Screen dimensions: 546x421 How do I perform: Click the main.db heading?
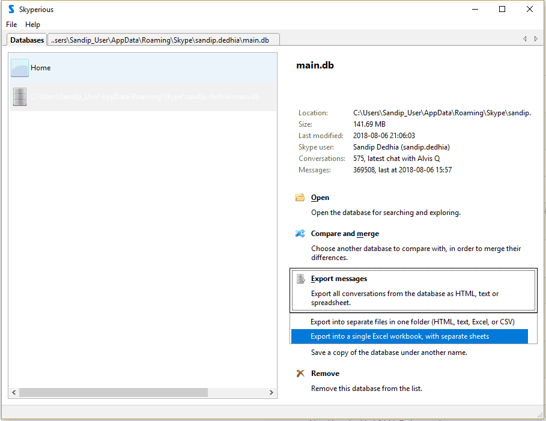pyautogui.click(x=315, y=65)
